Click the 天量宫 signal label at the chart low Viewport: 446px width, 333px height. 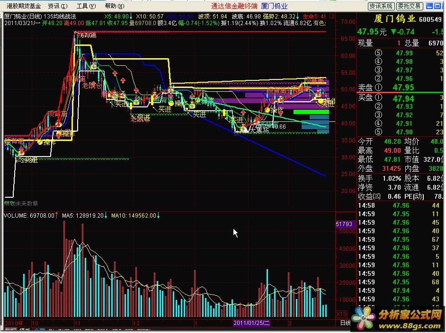[259, 130]
